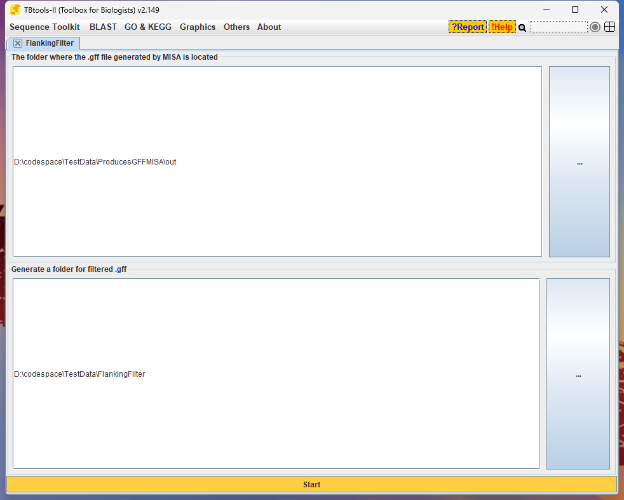This screenshot has height=500, width=624.
Task: Browse for the MISA .gff input folder
Action: [579, 162]
